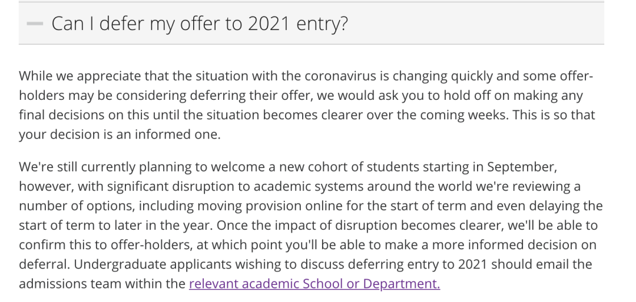Click the 'Can I defer my offer' heading

[x=200, y=24]
